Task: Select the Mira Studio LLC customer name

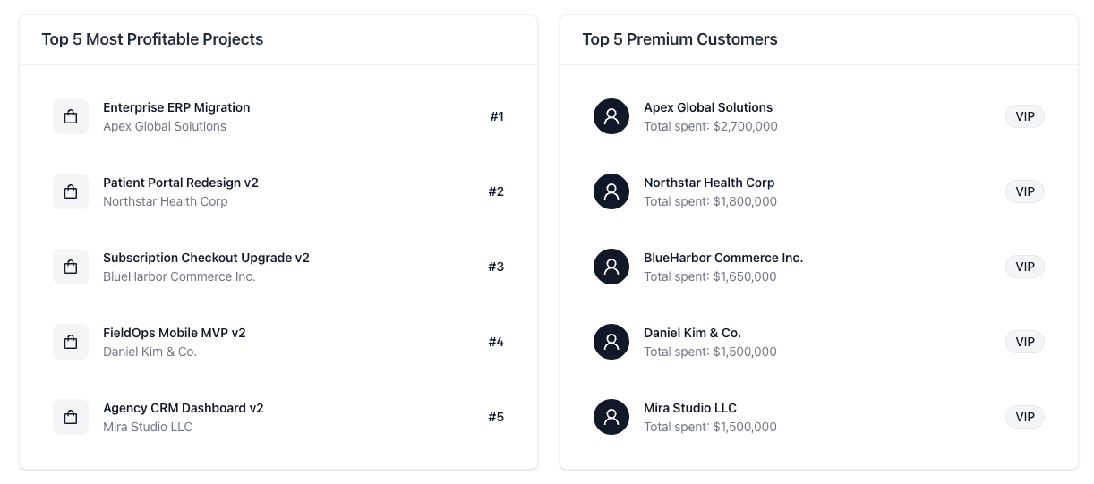Action: point(690,408)
